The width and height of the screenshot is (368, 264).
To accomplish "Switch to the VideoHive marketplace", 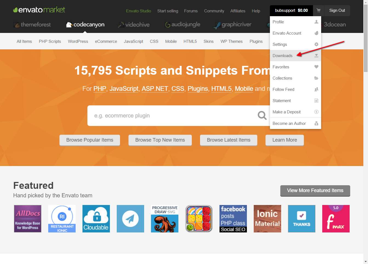I will coord(134,25).
